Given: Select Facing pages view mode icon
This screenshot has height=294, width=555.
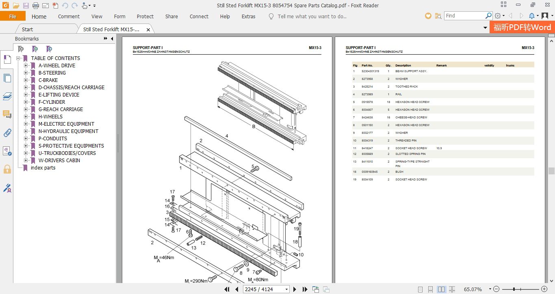Looking at the screenshot, I should pyautogui.click(x=442, y=289).
